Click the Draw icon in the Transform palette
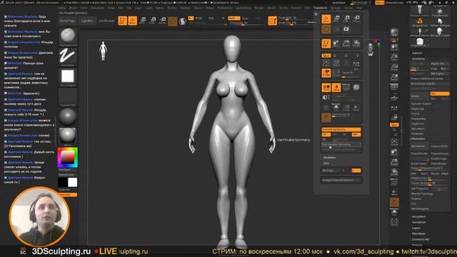The width and height of the screenshot is (457, 257). click(x=326, y=19)
